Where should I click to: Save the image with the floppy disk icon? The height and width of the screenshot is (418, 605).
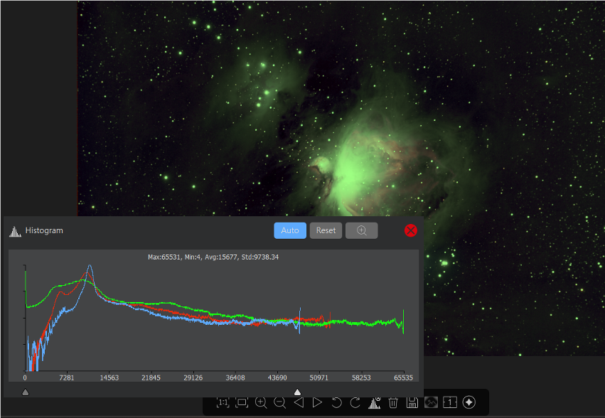point(412,402)
